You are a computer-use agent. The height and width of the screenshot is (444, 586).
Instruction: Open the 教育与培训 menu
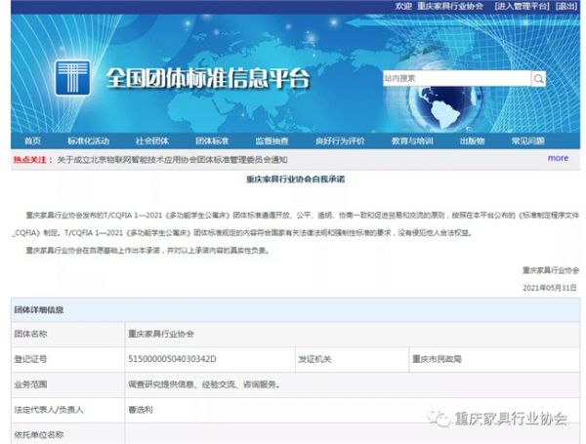412,141
